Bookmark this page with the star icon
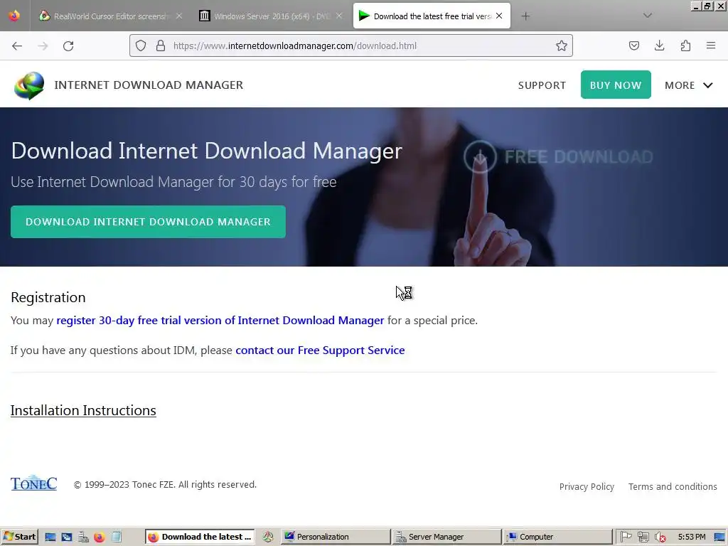The image size is (728, 546). 562,45
